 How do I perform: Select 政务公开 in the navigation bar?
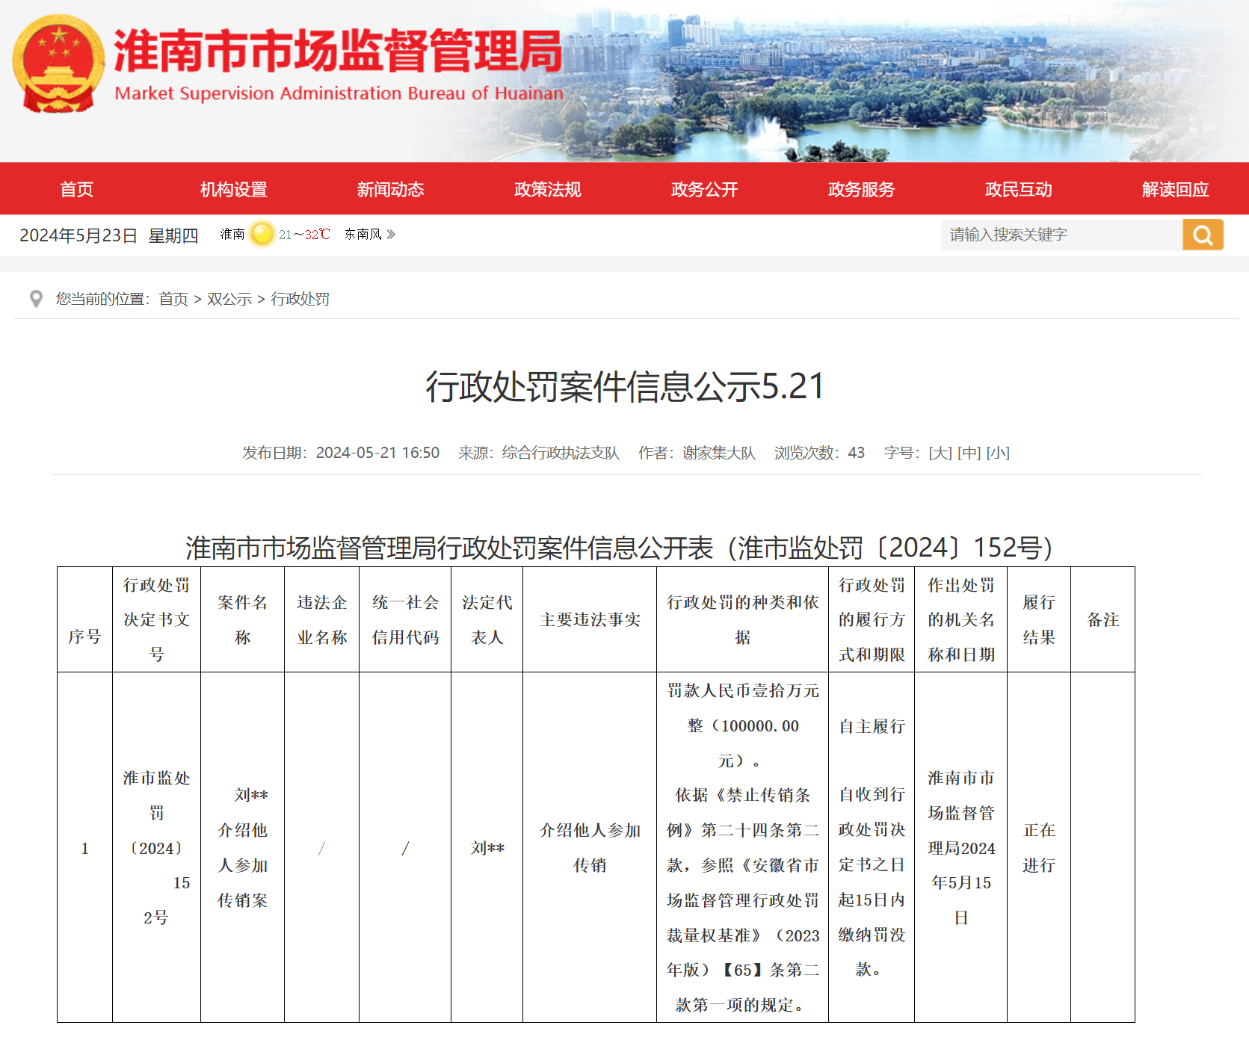tap(704, 190)
